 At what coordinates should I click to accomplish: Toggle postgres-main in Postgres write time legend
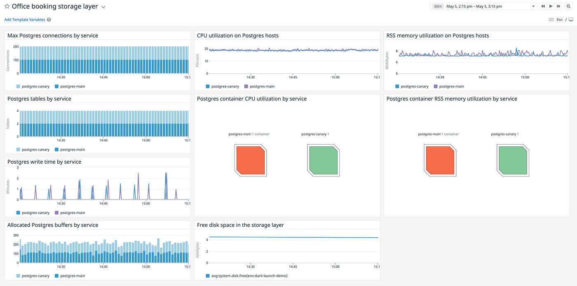click(70, 213)
